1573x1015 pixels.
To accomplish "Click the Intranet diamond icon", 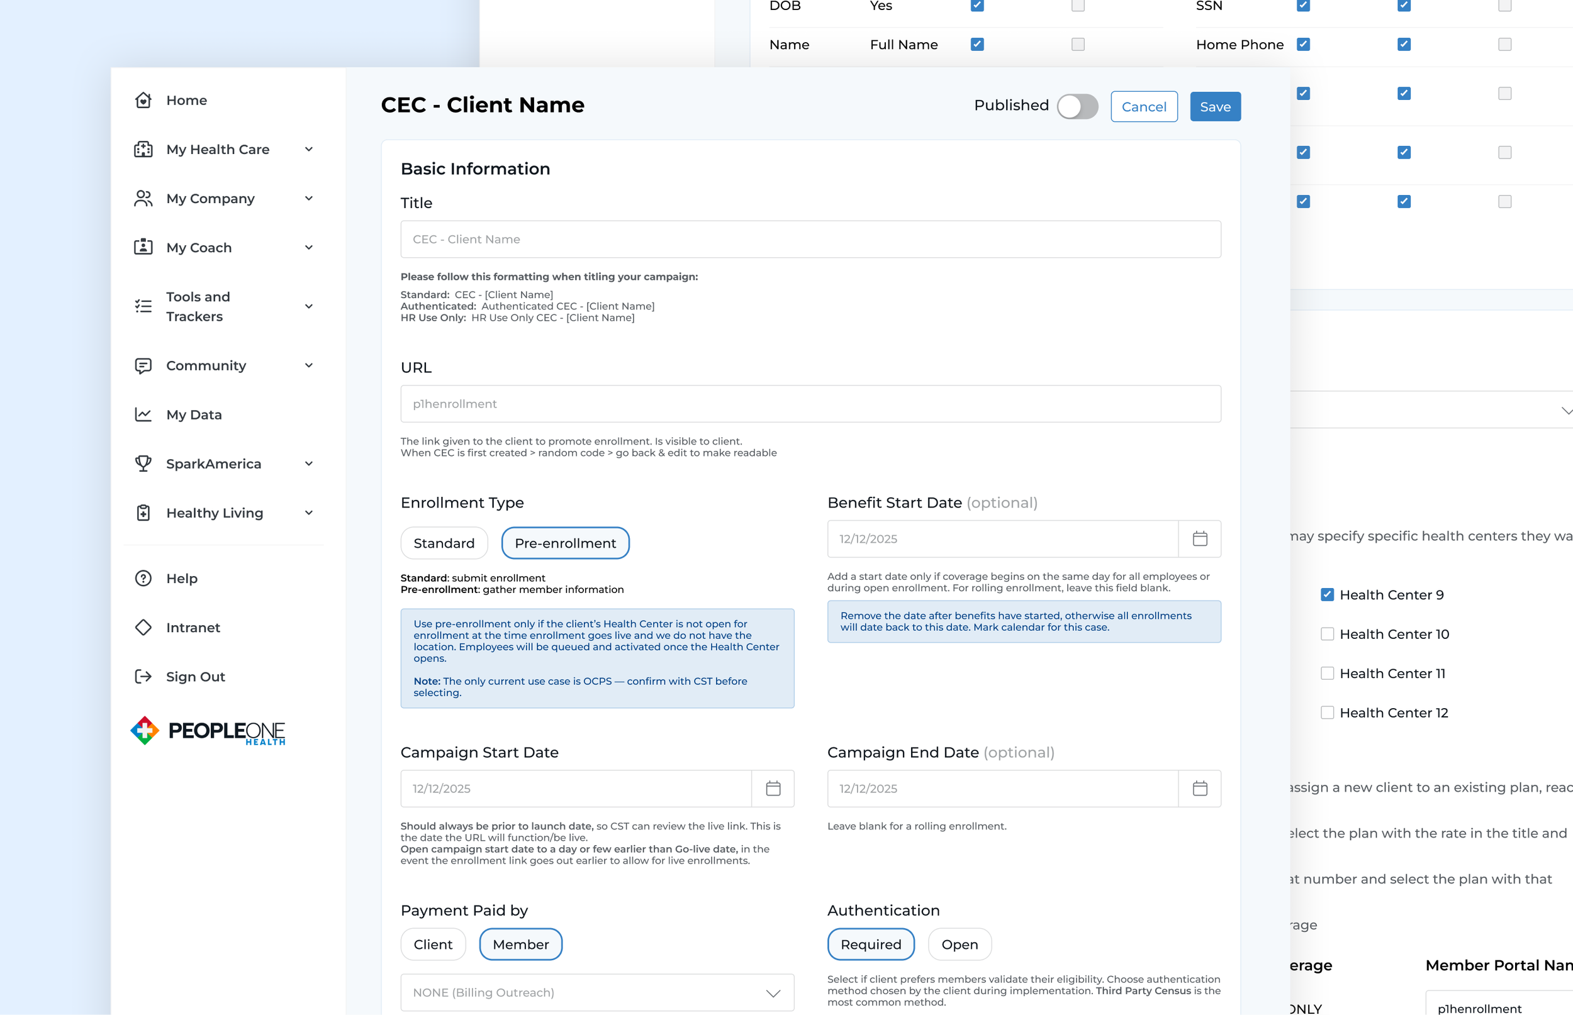I will [143, 628].
